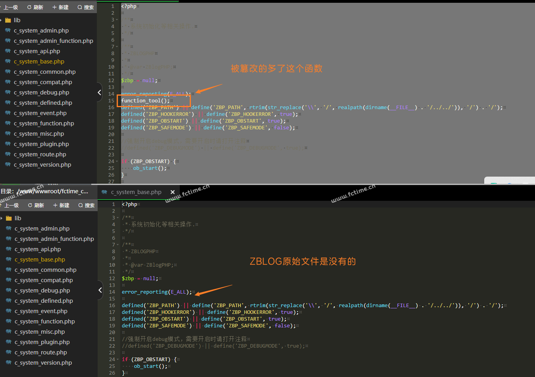Click PHP icon beside c_system_misc.php in bottom list
Screen dimensions: 535x377
[9, 331]
